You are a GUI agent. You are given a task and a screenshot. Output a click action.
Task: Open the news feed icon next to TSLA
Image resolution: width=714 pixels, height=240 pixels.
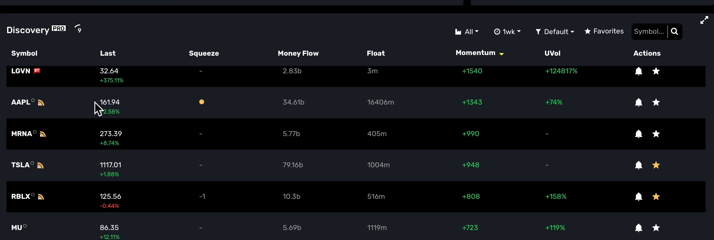[40, 165]
